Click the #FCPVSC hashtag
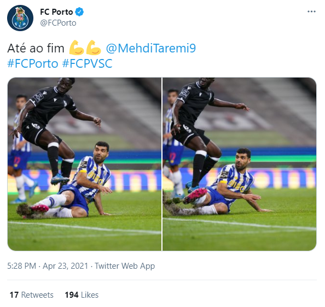This screenshot has width=325, height=307. point(87,63)
